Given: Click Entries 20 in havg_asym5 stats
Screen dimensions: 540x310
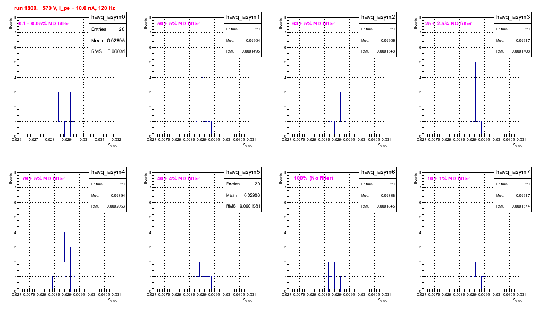Looking at the screenshot, I should tap(243, 184).
